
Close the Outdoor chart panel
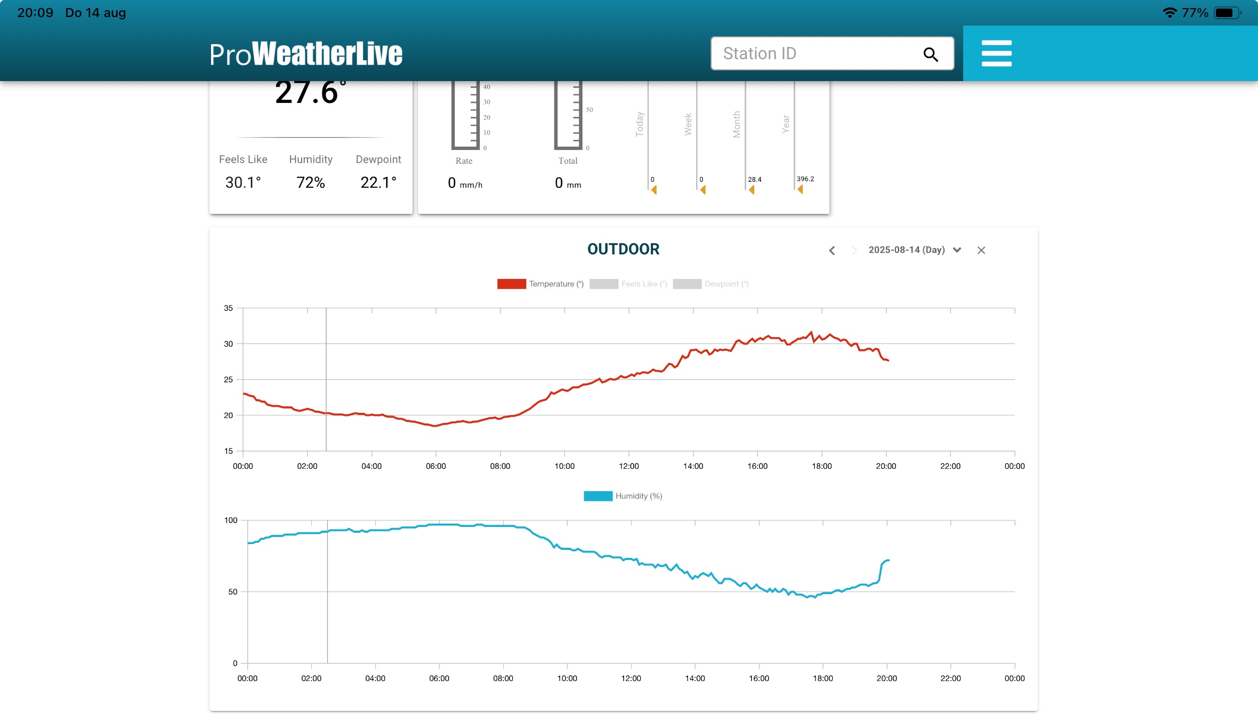981,250
